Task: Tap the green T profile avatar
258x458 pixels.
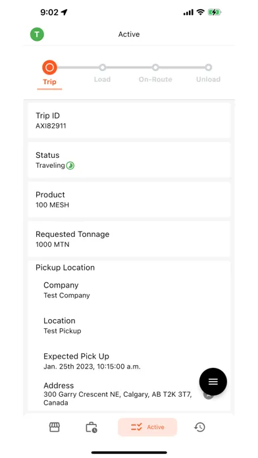Action: coord(37,34)
